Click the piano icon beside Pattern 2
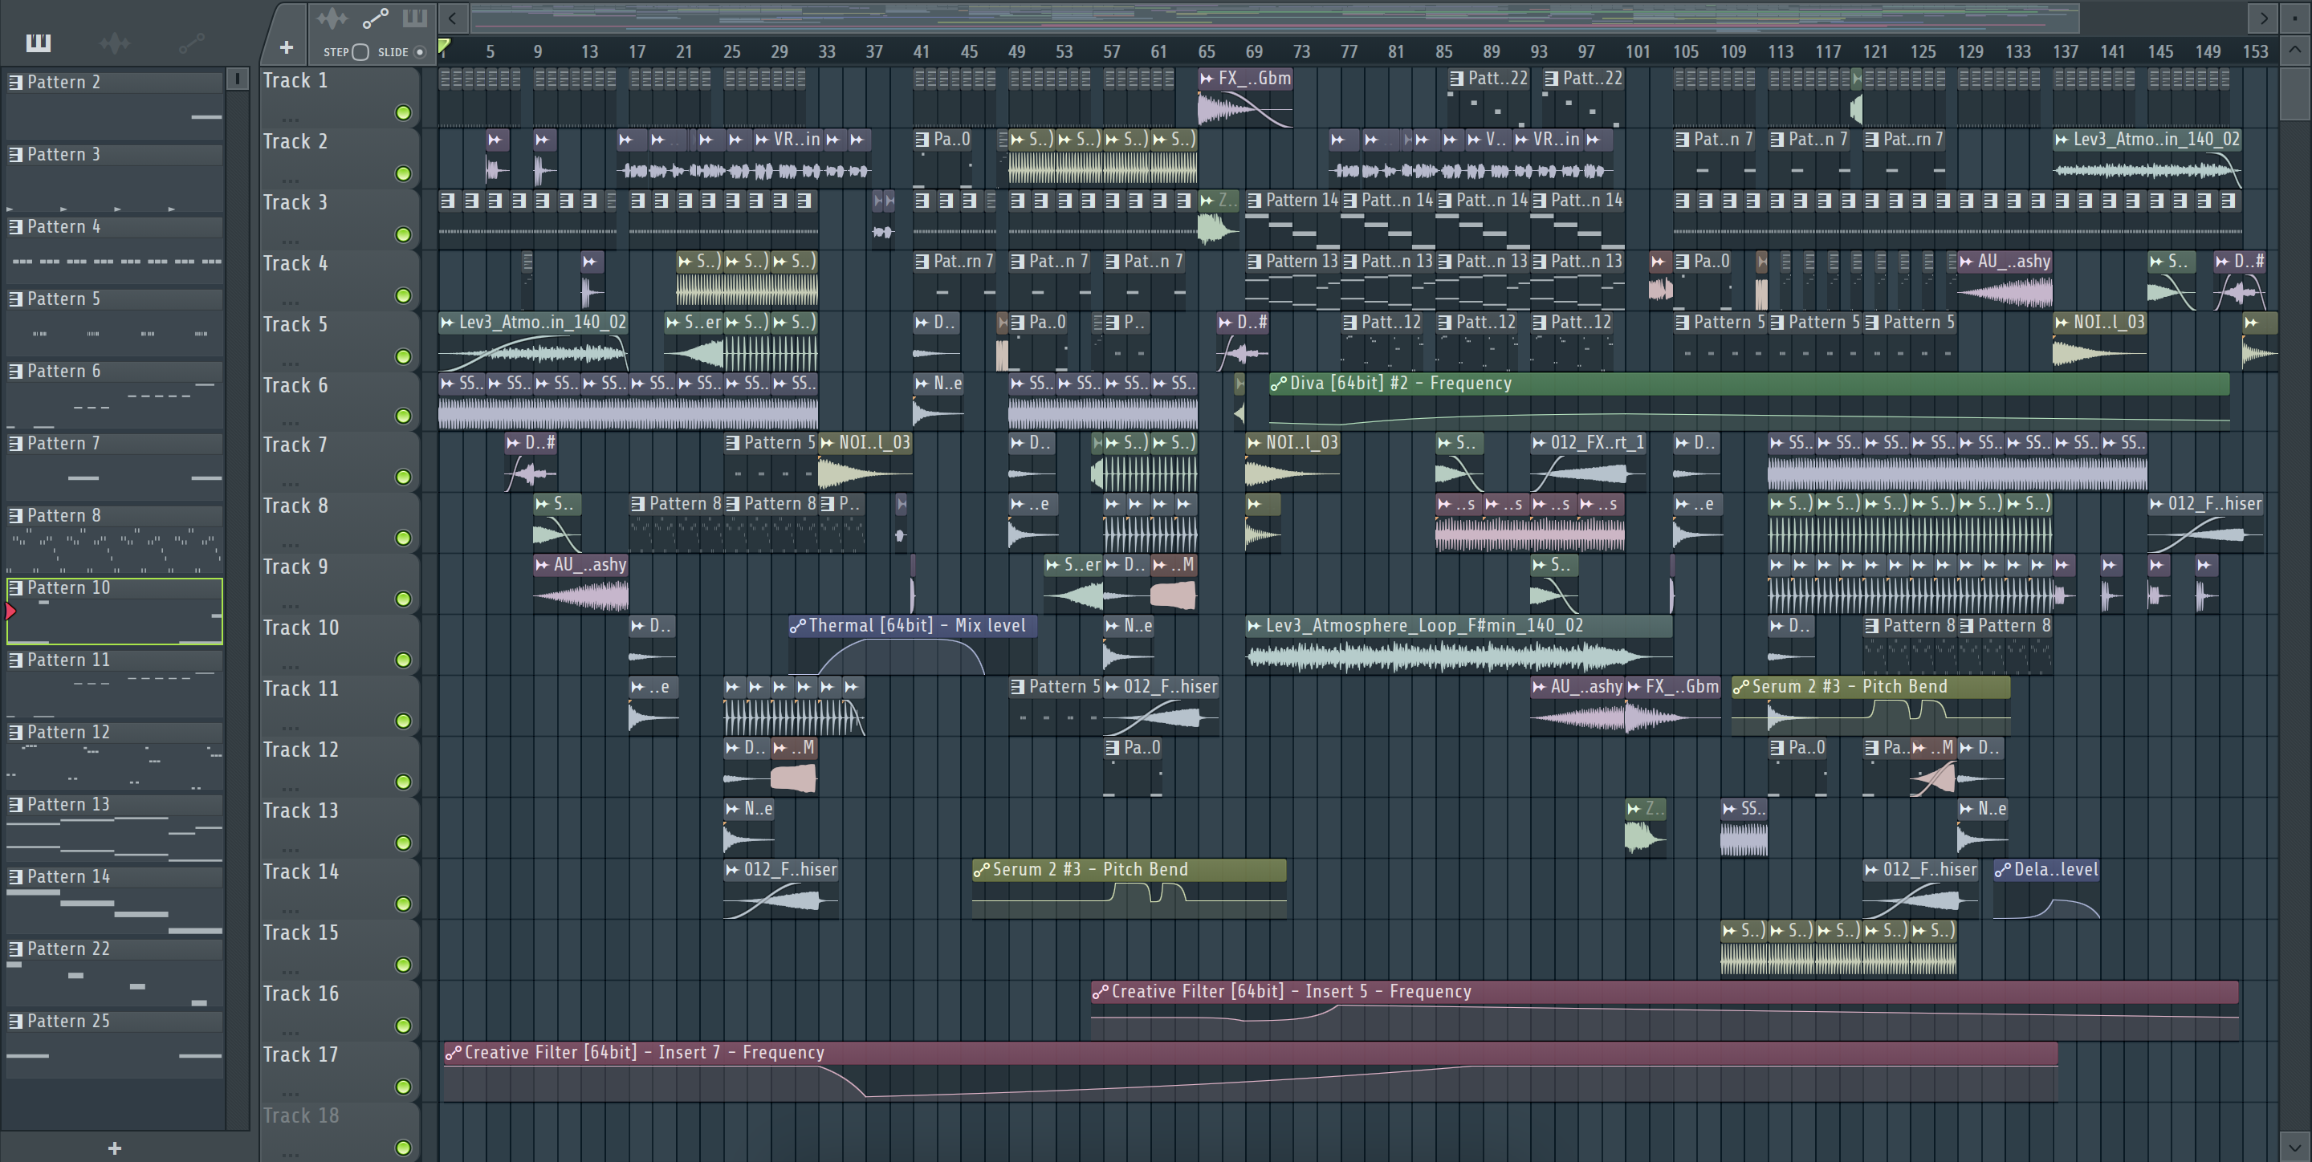 pos(15,82)
